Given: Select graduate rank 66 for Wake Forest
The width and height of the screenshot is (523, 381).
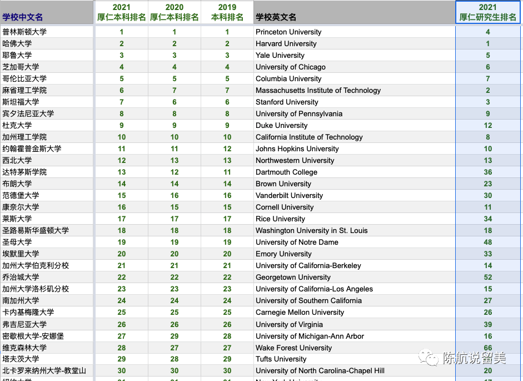Looking at the screenshot, I should 488,348.
